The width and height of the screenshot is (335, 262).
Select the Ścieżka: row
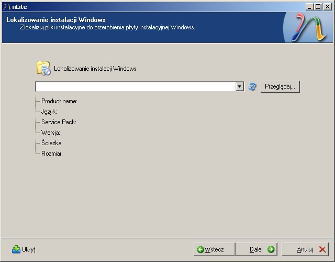click(52, 143)
